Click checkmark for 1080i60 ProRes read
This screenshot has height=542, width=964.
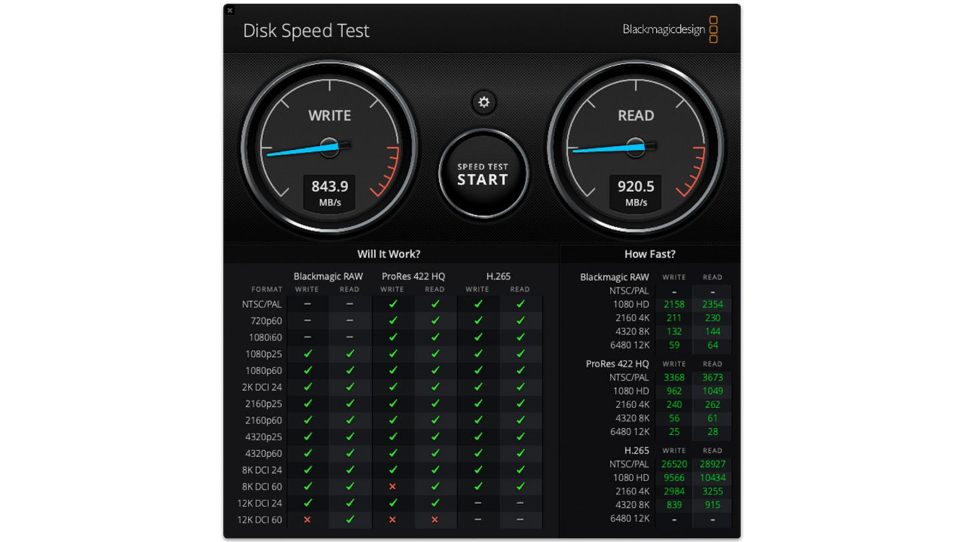435,337
